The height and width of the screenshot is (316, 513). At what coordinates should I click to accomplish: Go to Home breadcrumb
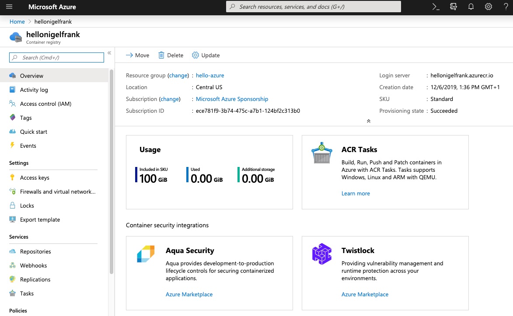click(x=17, y=21)
